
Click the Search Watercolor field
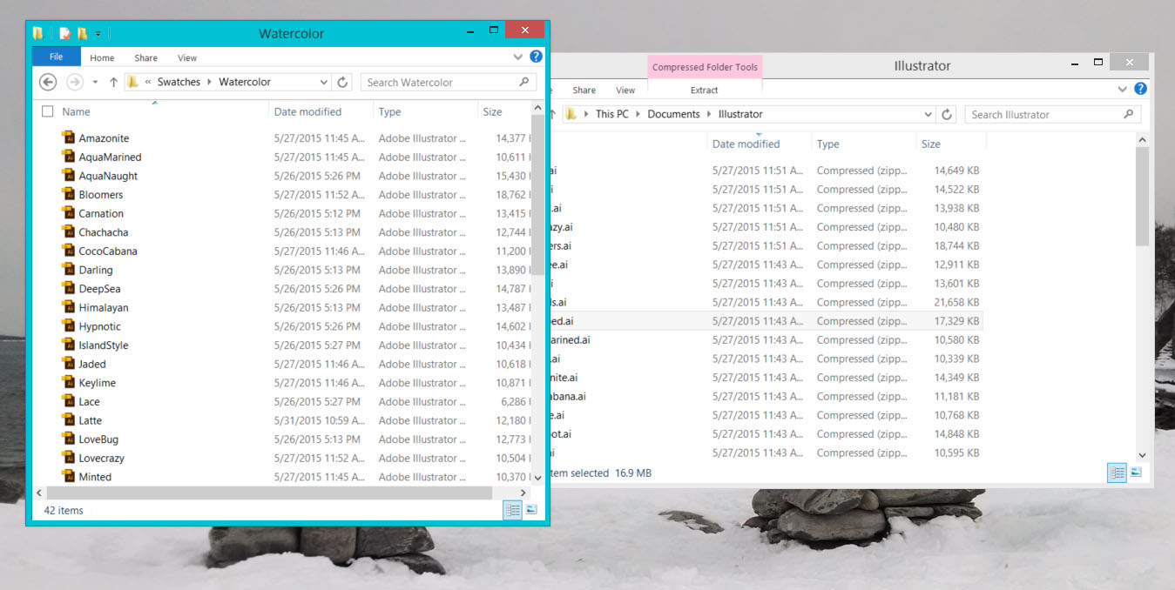coord(449,82)
